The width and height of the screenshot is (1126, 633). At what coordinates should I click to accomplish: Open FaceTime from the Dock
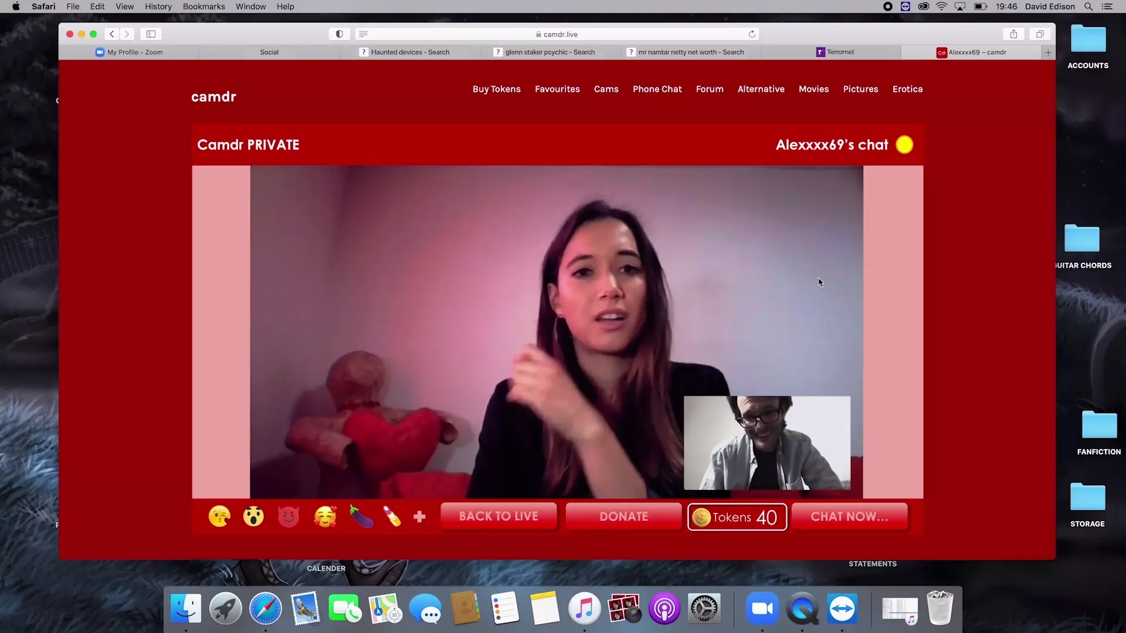(345, 608)
